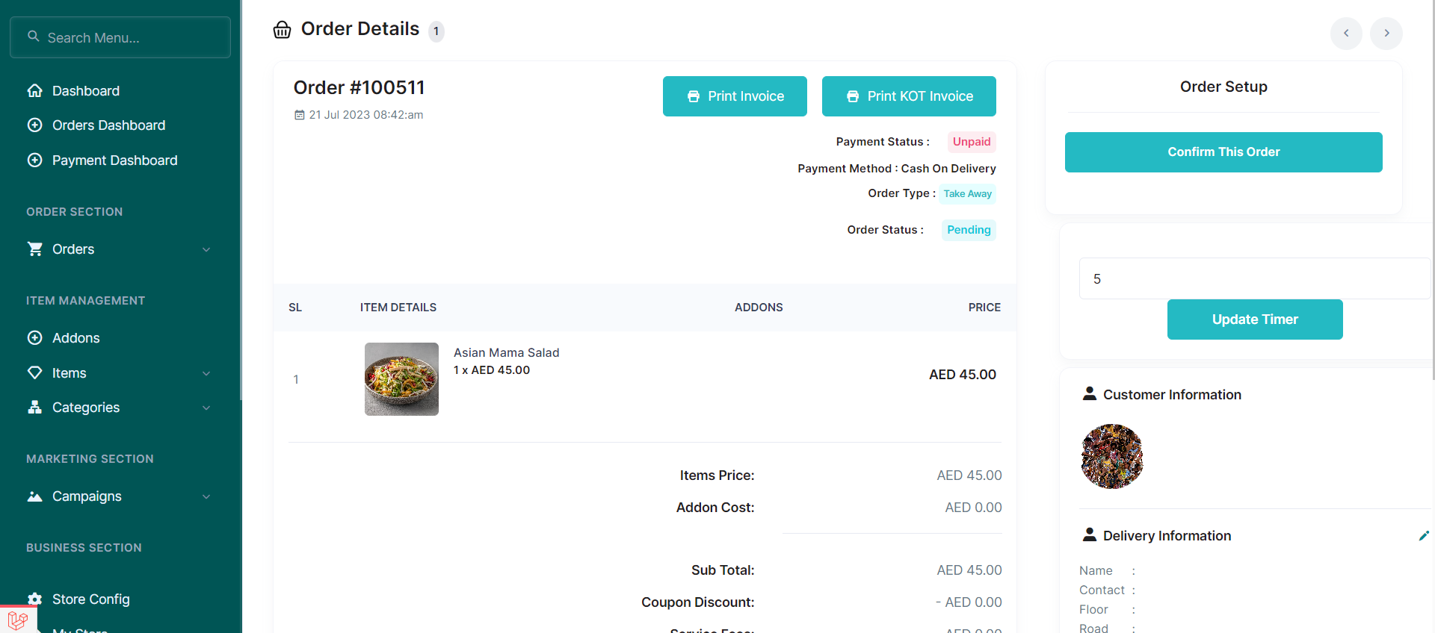Expand the Campaigns submenu chevron
This screenshot has width=1435, height=633.
tap(206, 496)
